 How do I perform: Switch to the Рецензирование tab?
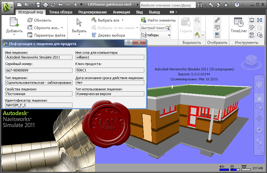[x=92, y=12]
